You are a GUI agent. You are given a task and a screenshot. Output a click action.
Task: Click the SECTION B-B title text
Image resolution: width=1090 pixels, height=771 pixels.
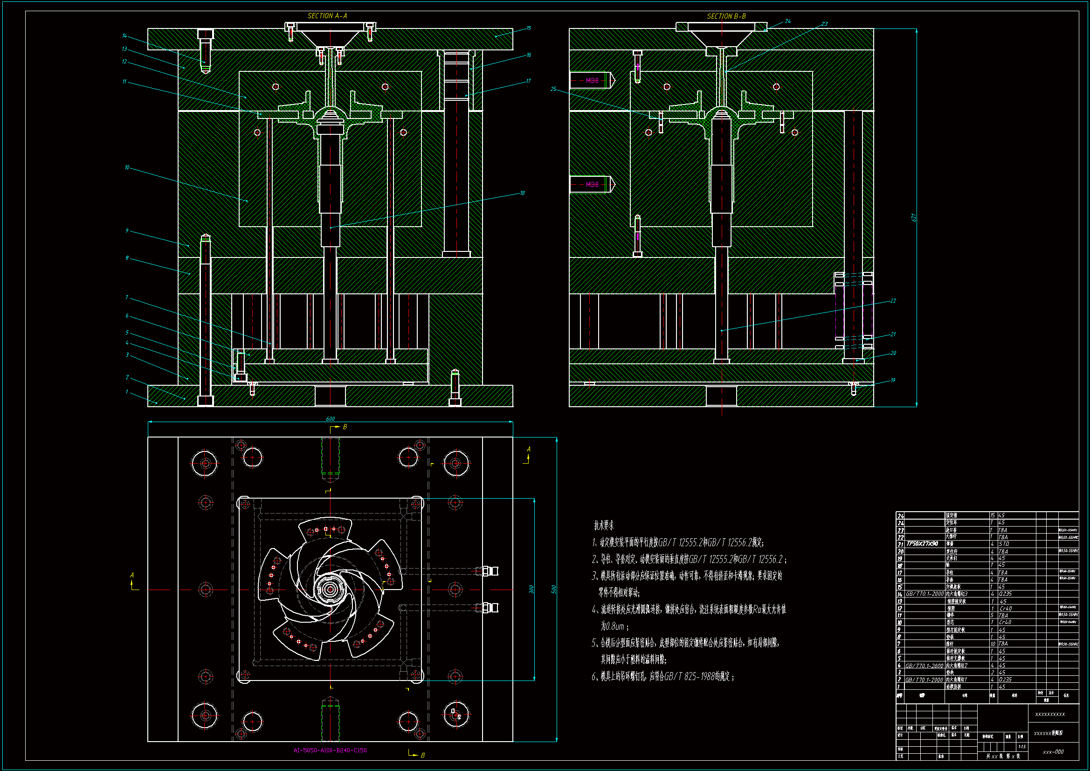[726, 16]
